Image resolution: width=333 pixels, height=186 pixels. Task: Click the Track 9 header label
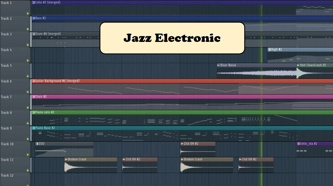point(6,128)
